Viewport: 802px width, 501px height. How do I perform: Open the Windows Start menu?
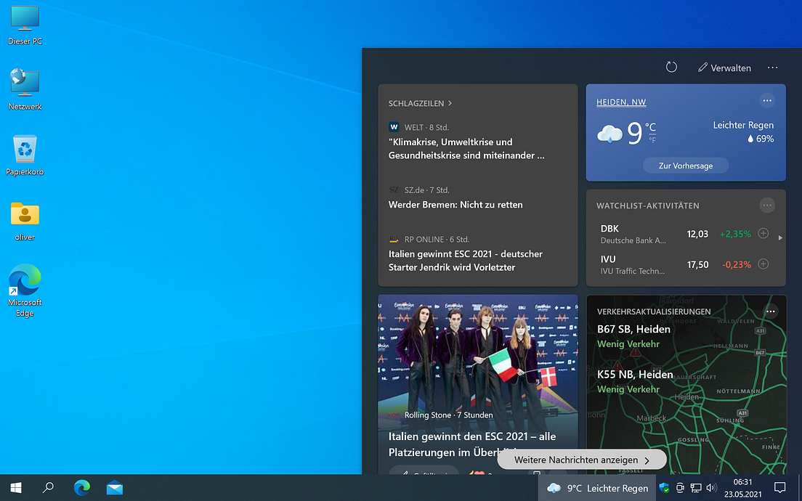pos(16,488)
